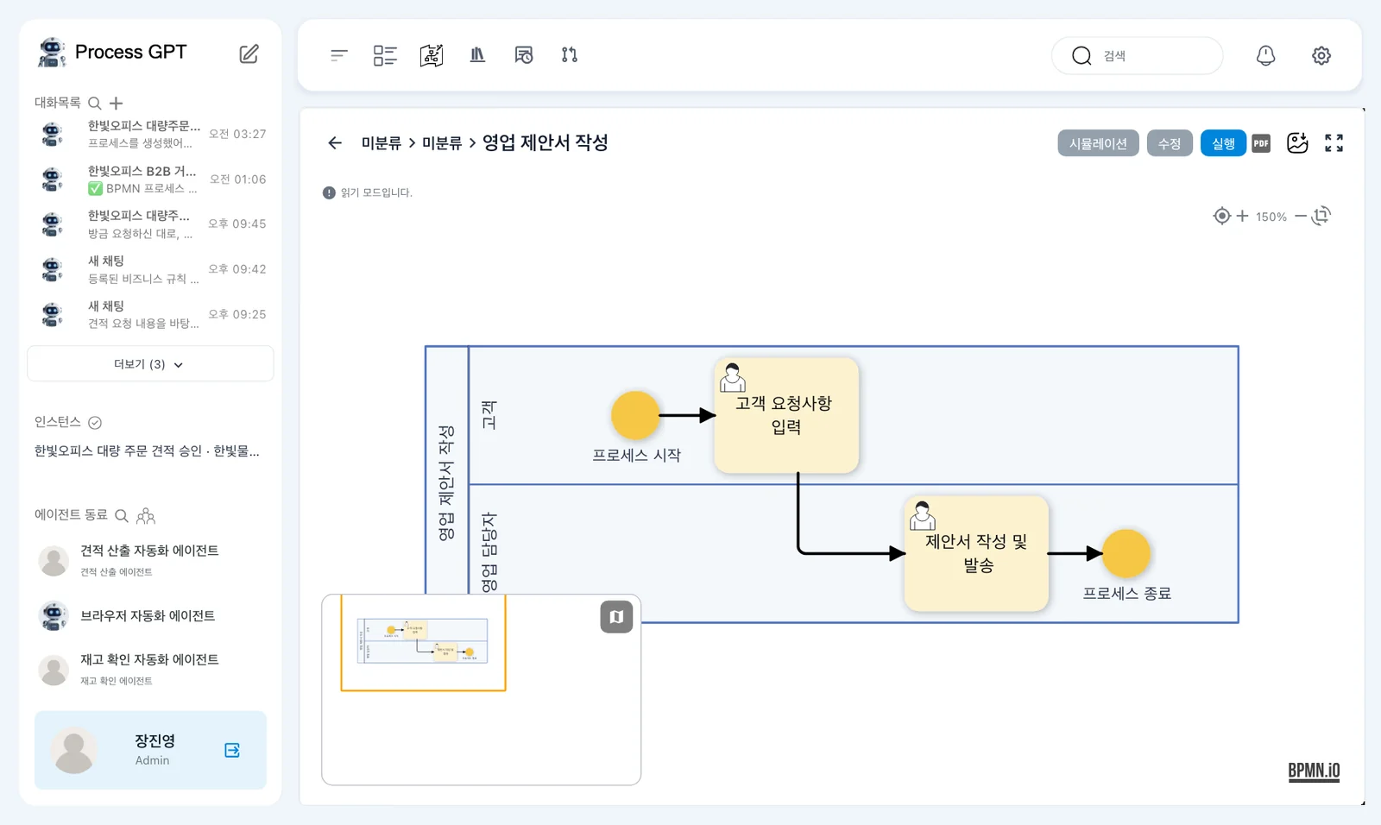1381x825 pixels.
Task: Go back with the left arrow
Action: click(x=335, y=143)
